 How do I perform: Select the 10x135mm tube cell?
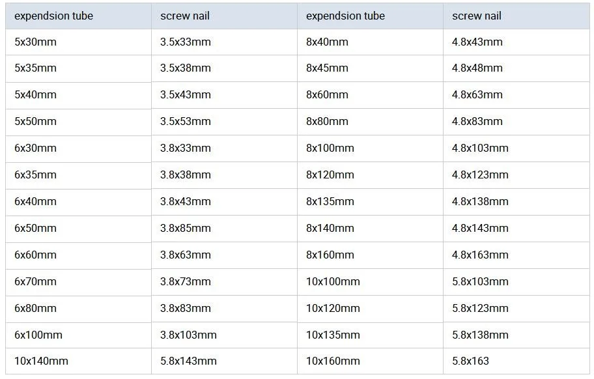[x=333, y=335]
